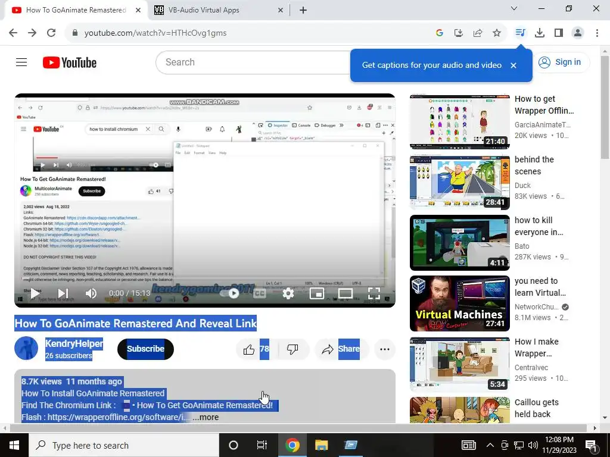
Task: Open the Chrome profile avatar
Action: pos(578,33)
